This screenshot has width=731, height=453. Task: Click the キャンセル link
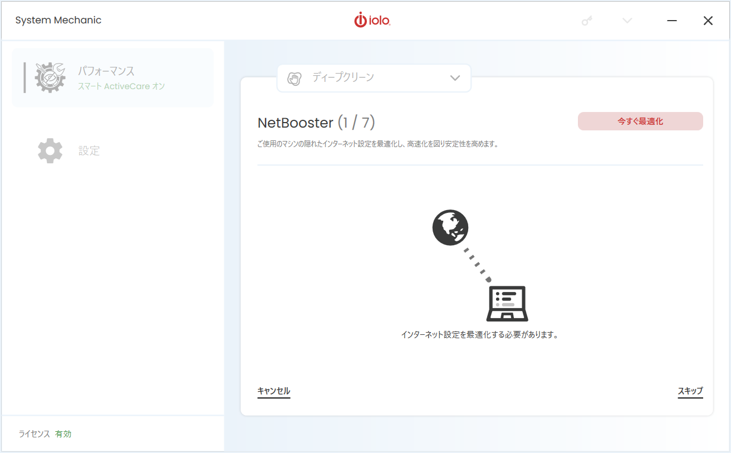click(273, 392)
